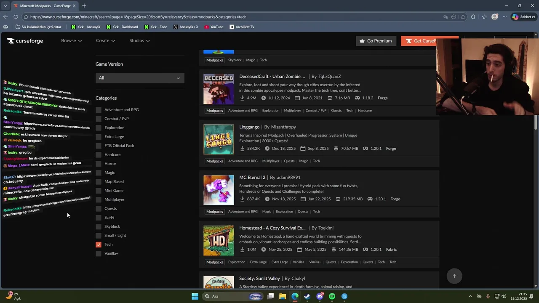Click the microphone icon in the system tray
The image size is (539, 303).
tap(488, 296)
